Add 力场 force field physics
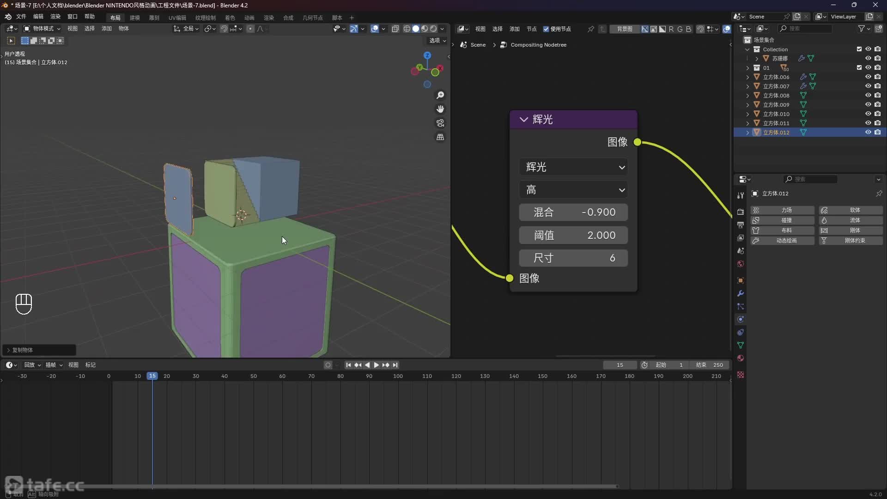 point(782,210)
